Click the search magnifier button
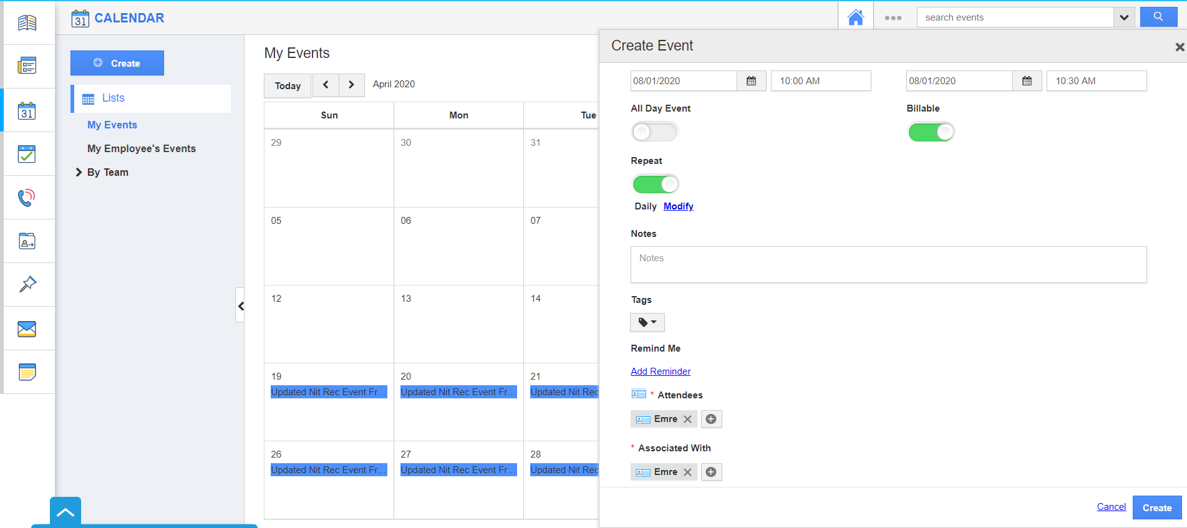 [1158, 17]
